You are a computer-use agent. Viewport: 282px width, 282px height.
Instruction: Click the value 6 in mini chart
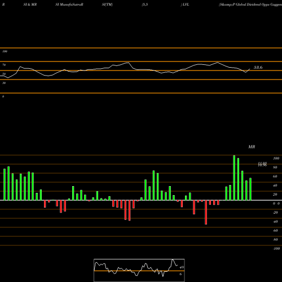180,274
